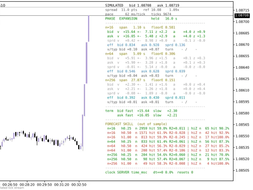Select the sprd v -0.01 row
This screenshot has height=190, width=253.
coord(156,67)
